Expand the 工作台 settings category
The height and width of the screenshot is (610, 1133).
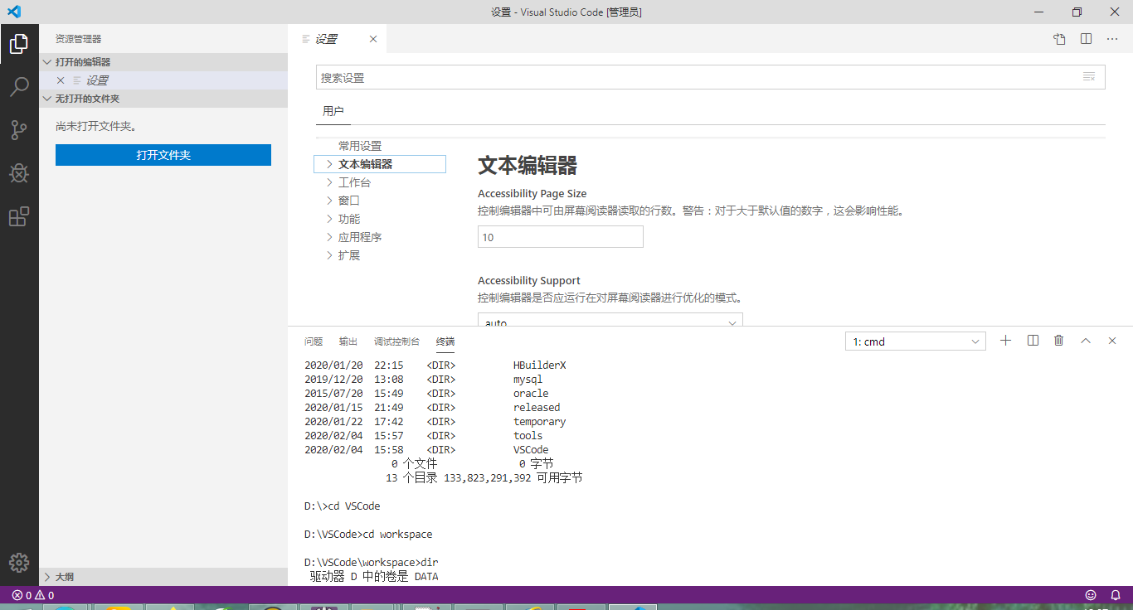pos(329,182)
